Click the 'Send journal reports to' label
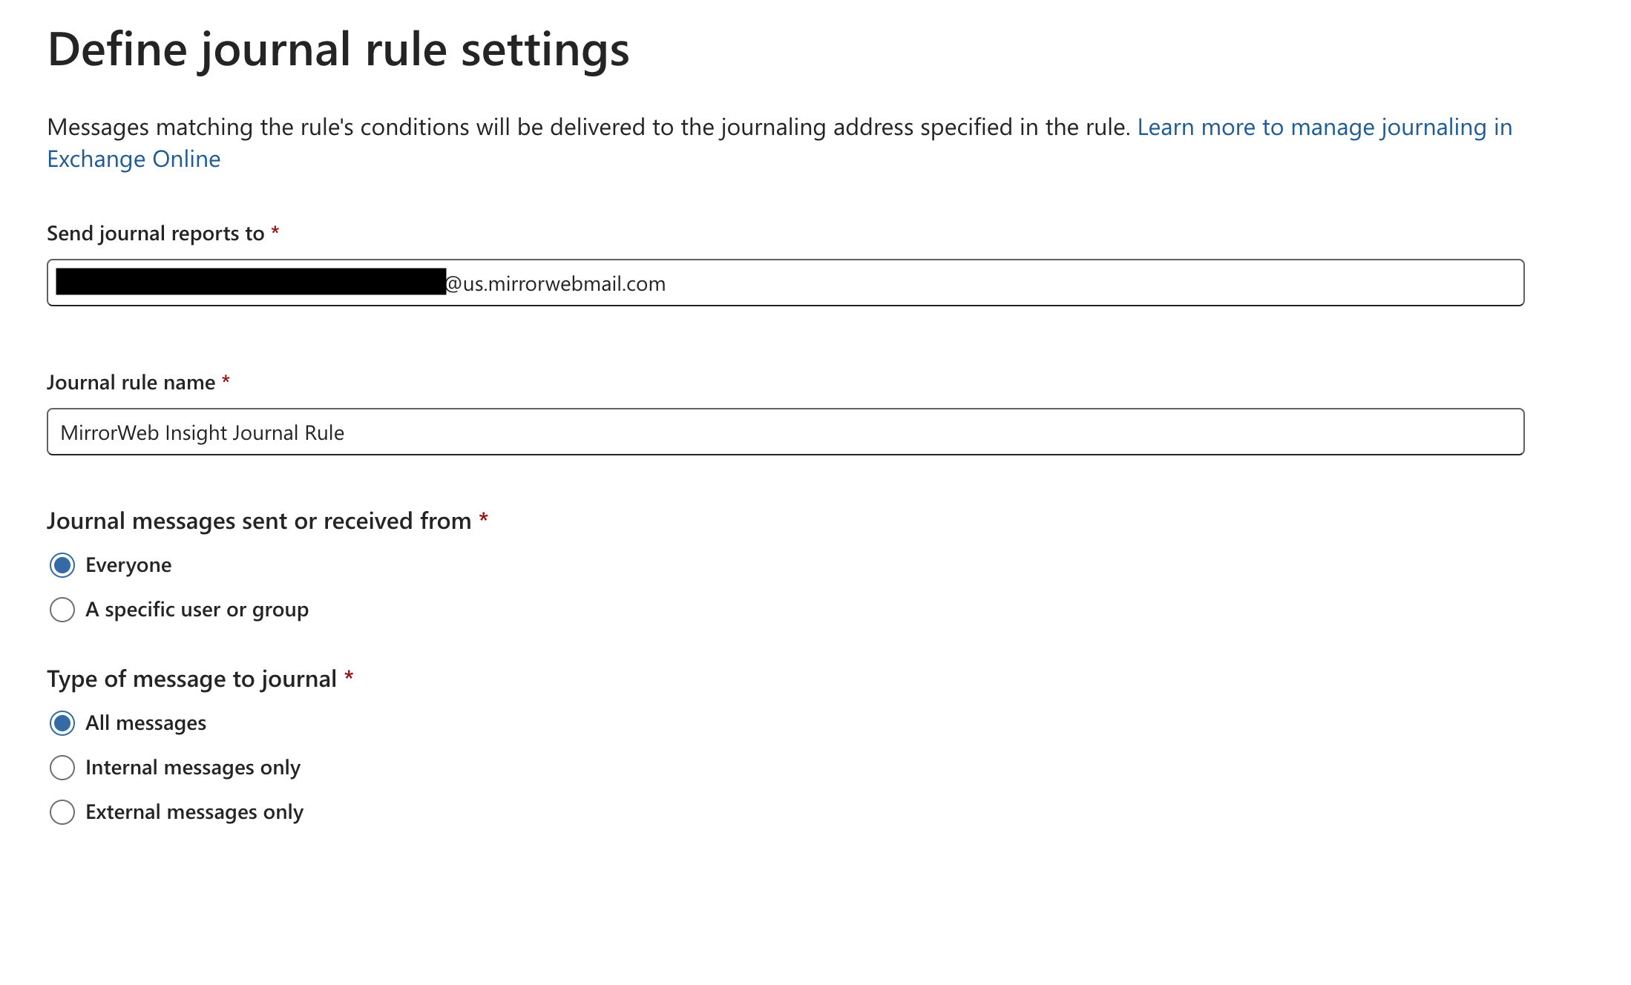Screen dimensions: 1631x985 [156, 234]
